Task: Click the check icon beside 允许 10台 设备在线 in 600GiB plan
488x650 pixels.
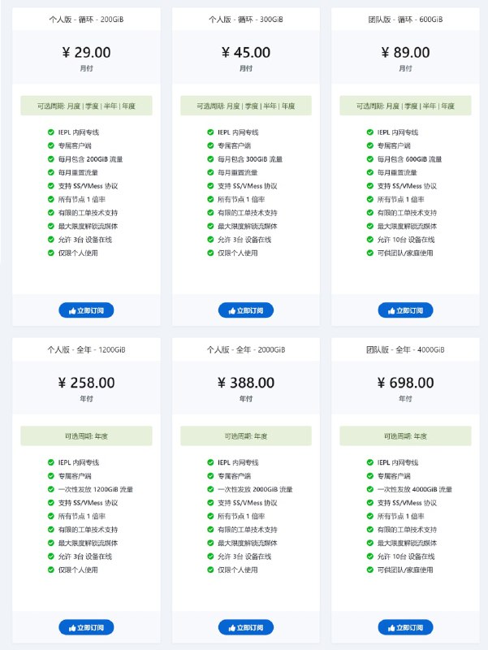Action: tap(370, 239)
